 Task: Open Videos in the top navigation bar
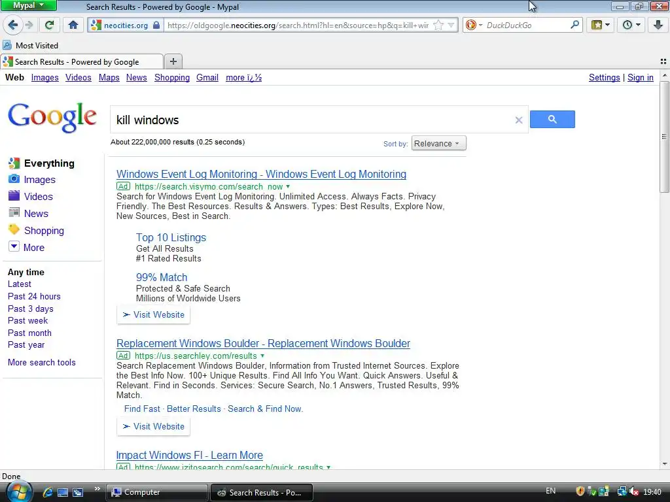coord(79,77)
